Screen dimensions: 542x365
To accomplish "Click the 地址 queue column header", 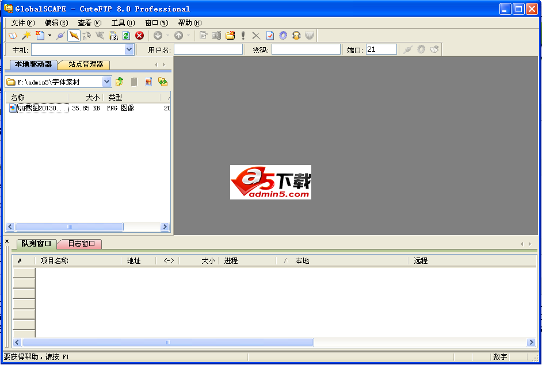I will [x=139, y=261].
